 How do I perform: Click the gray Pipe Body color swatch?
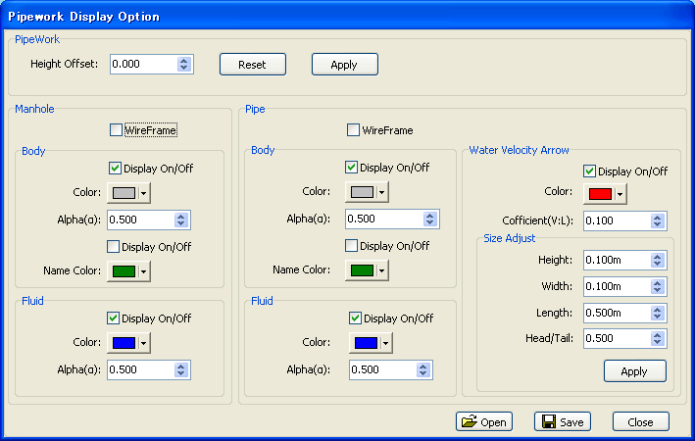362,192
